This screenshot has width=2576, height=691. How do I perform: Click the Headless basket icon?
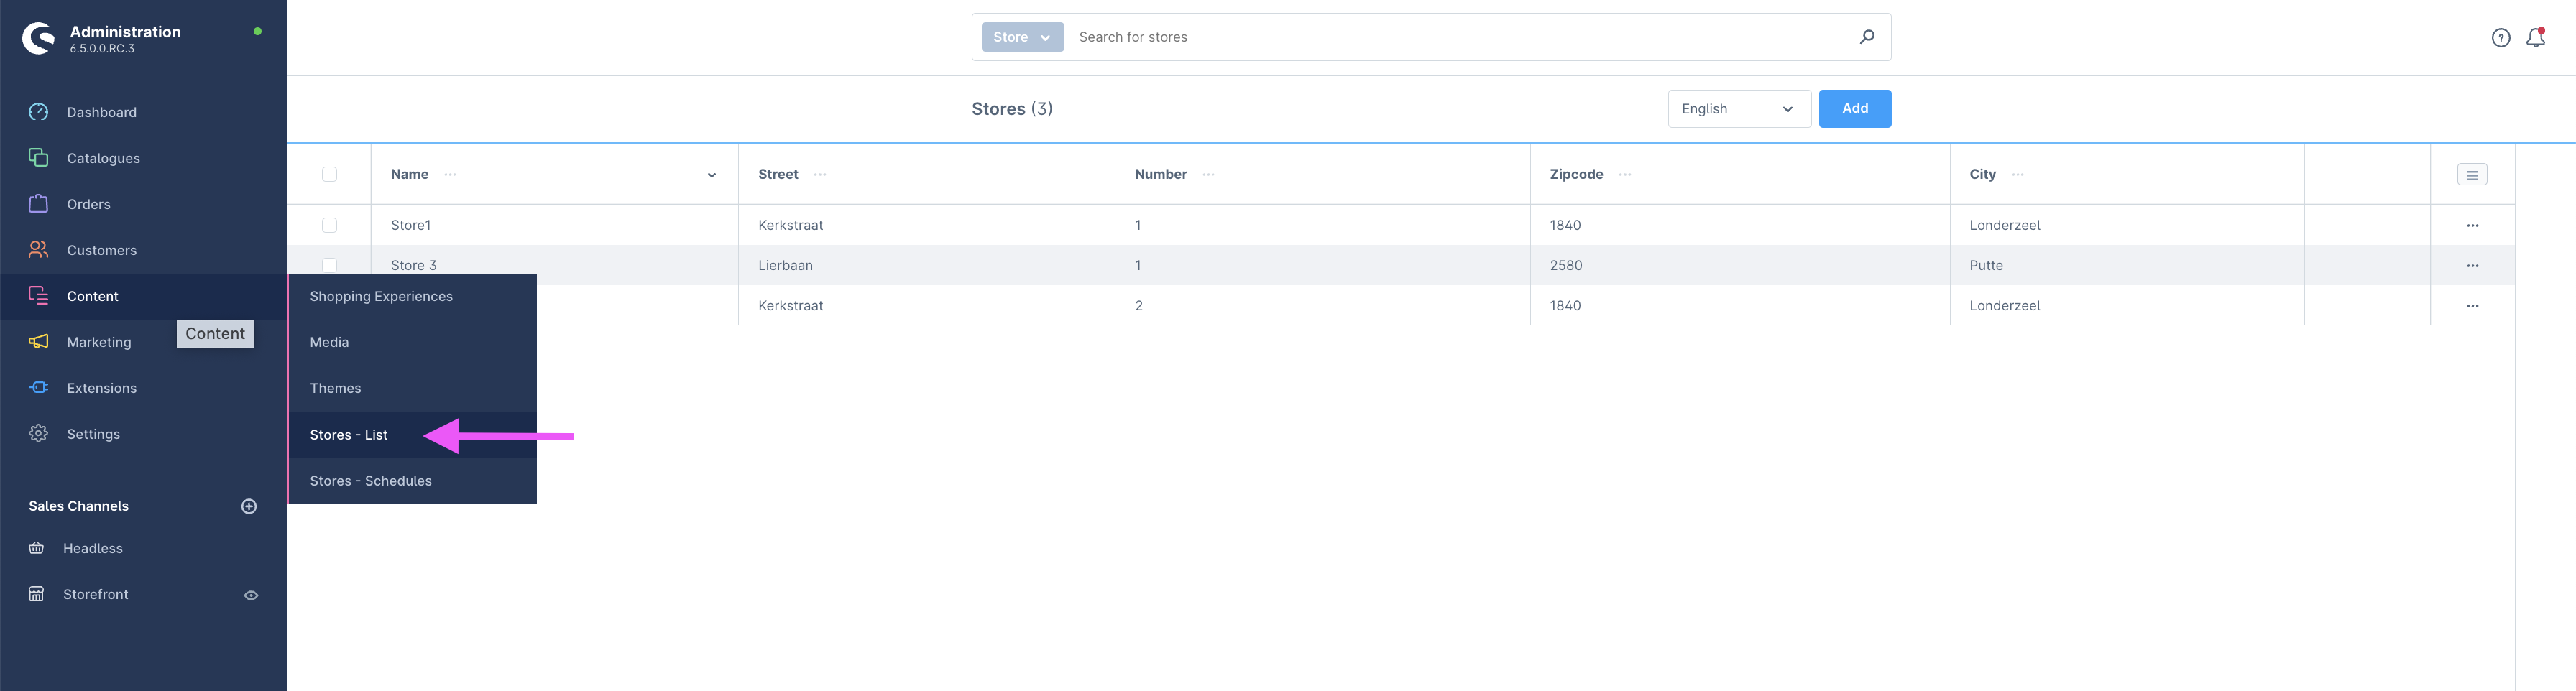pyautogui.click(x=36, y=549)
